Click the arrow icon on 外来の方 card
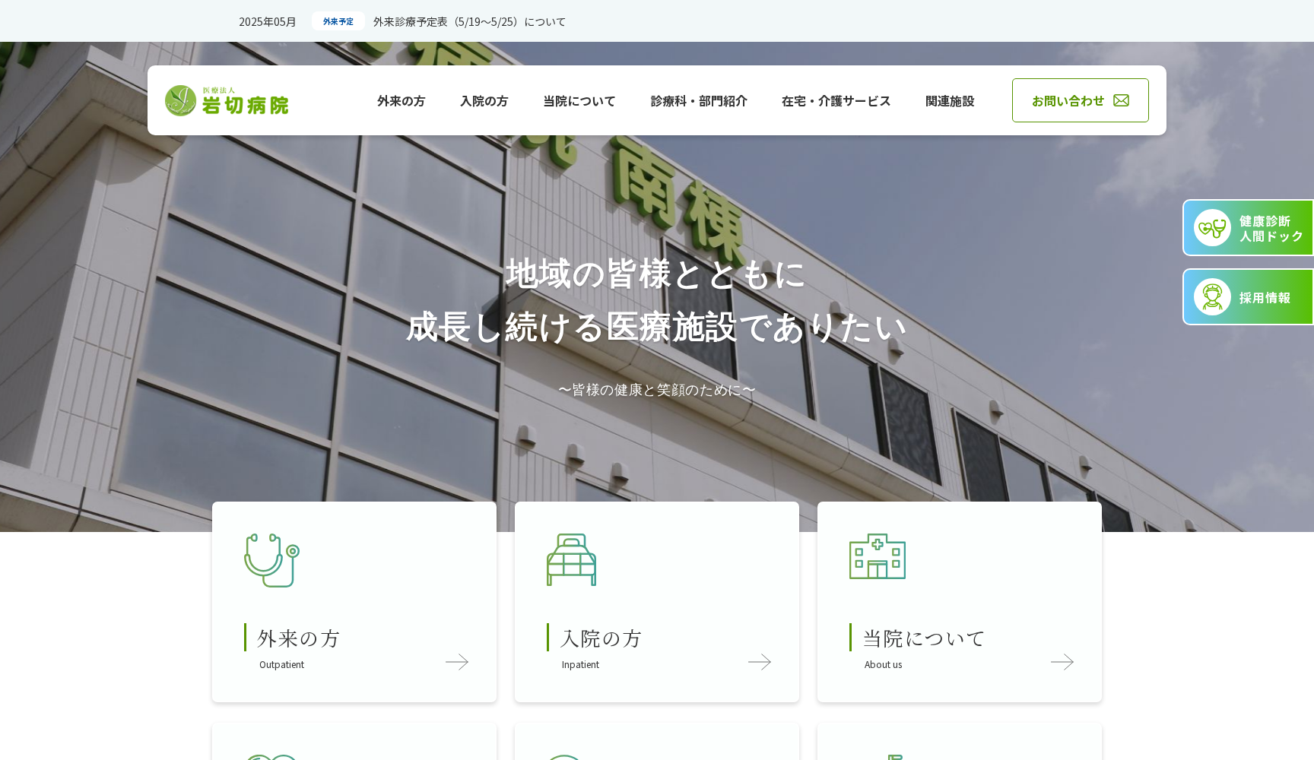The height and width of the screenshot is (760, 1314). coord(456,662)
